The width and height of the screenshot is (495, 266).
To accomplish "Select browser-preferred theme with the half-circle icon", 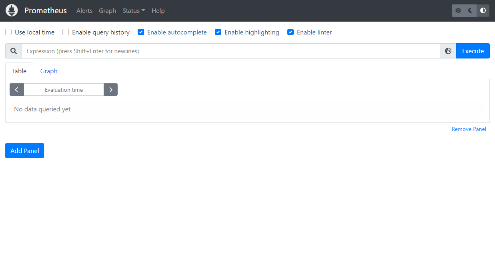I will coord(483,11).
